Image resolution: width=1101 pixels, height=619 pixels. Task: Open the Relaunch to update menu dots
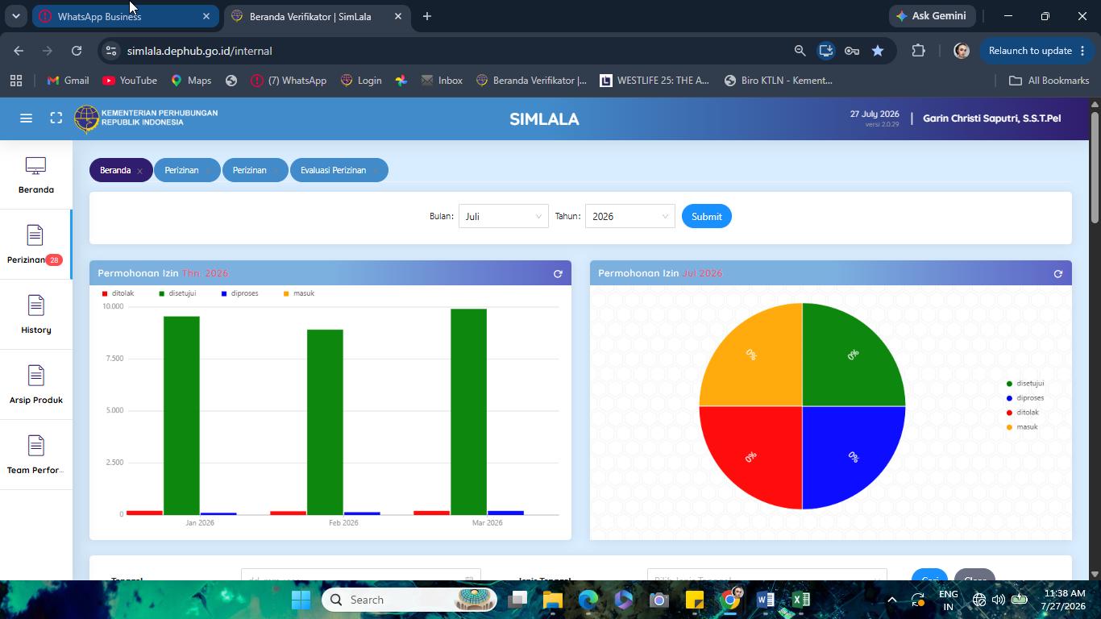coord(1082,51)
